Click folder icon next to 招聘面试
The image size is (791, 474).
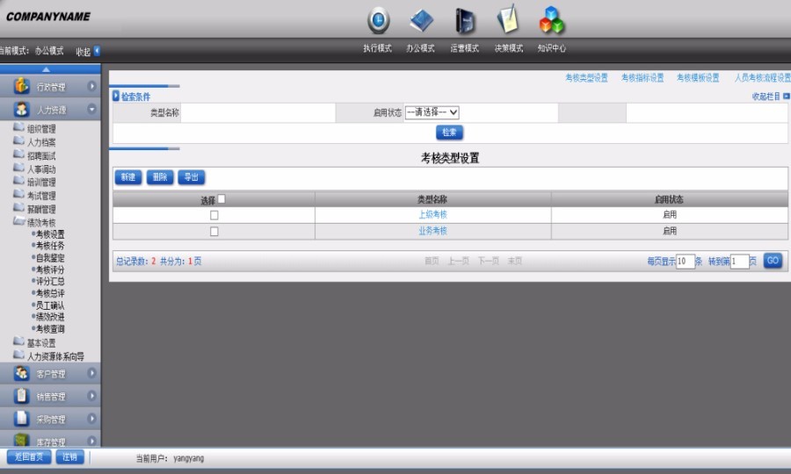point(18,154)
